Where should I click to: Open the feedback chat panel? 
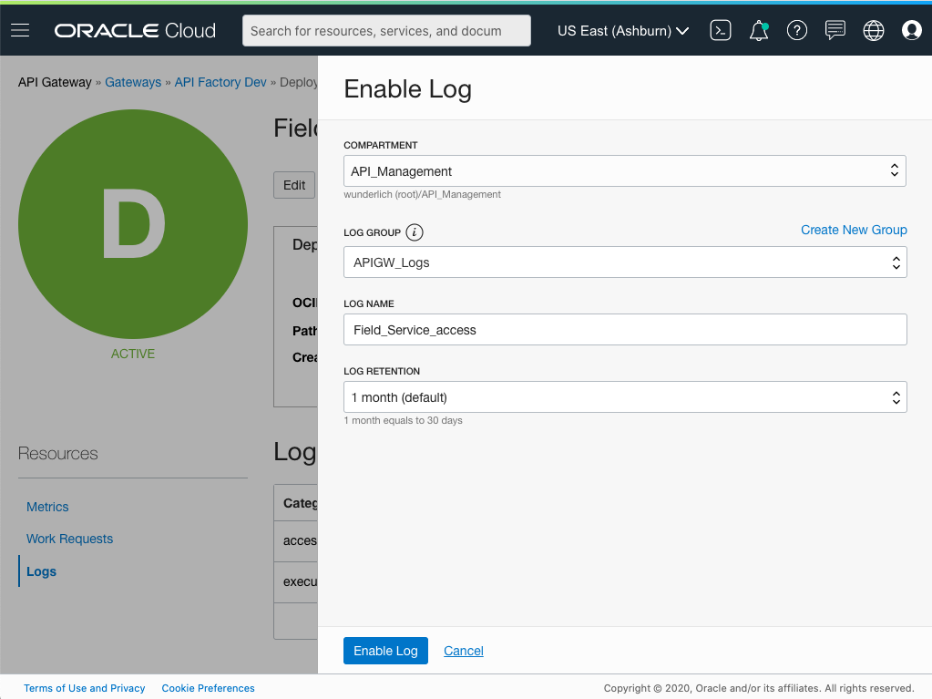tap(835, 30)
